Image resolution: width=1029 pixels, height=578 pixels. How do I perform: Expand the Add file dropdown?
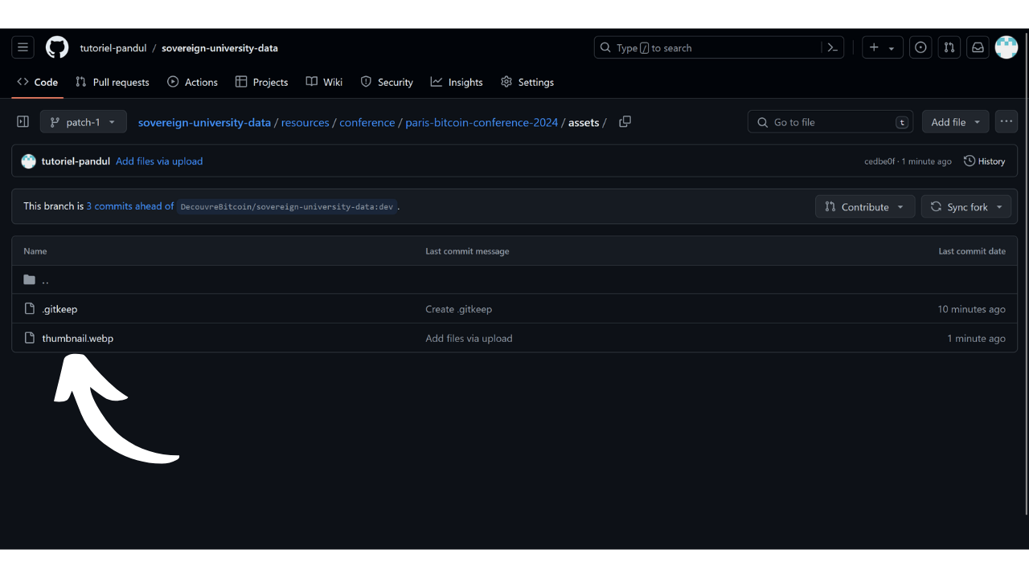955,122
